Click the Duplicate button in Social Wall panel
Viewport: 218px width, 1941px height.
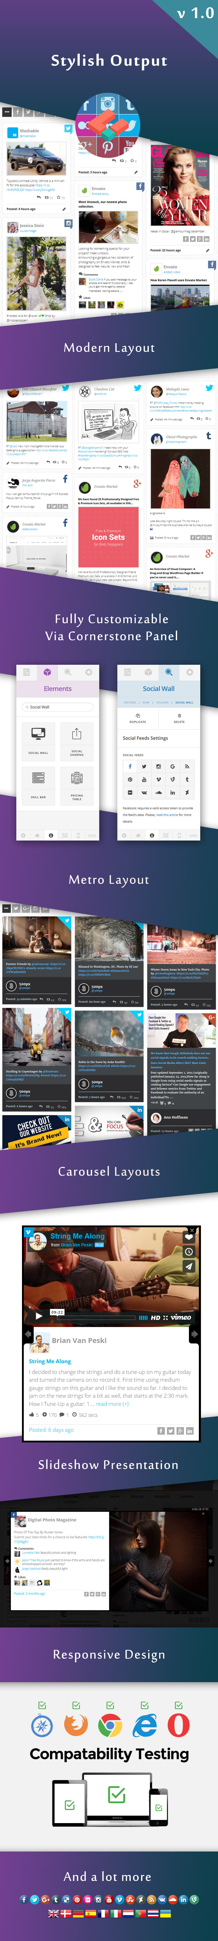point(138,718)
